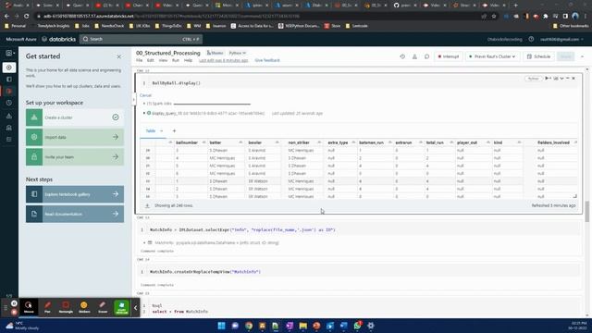Open Chrome in taskbar
The width and height of the screenshot is (592, 333).
click(x=249, y=326)
